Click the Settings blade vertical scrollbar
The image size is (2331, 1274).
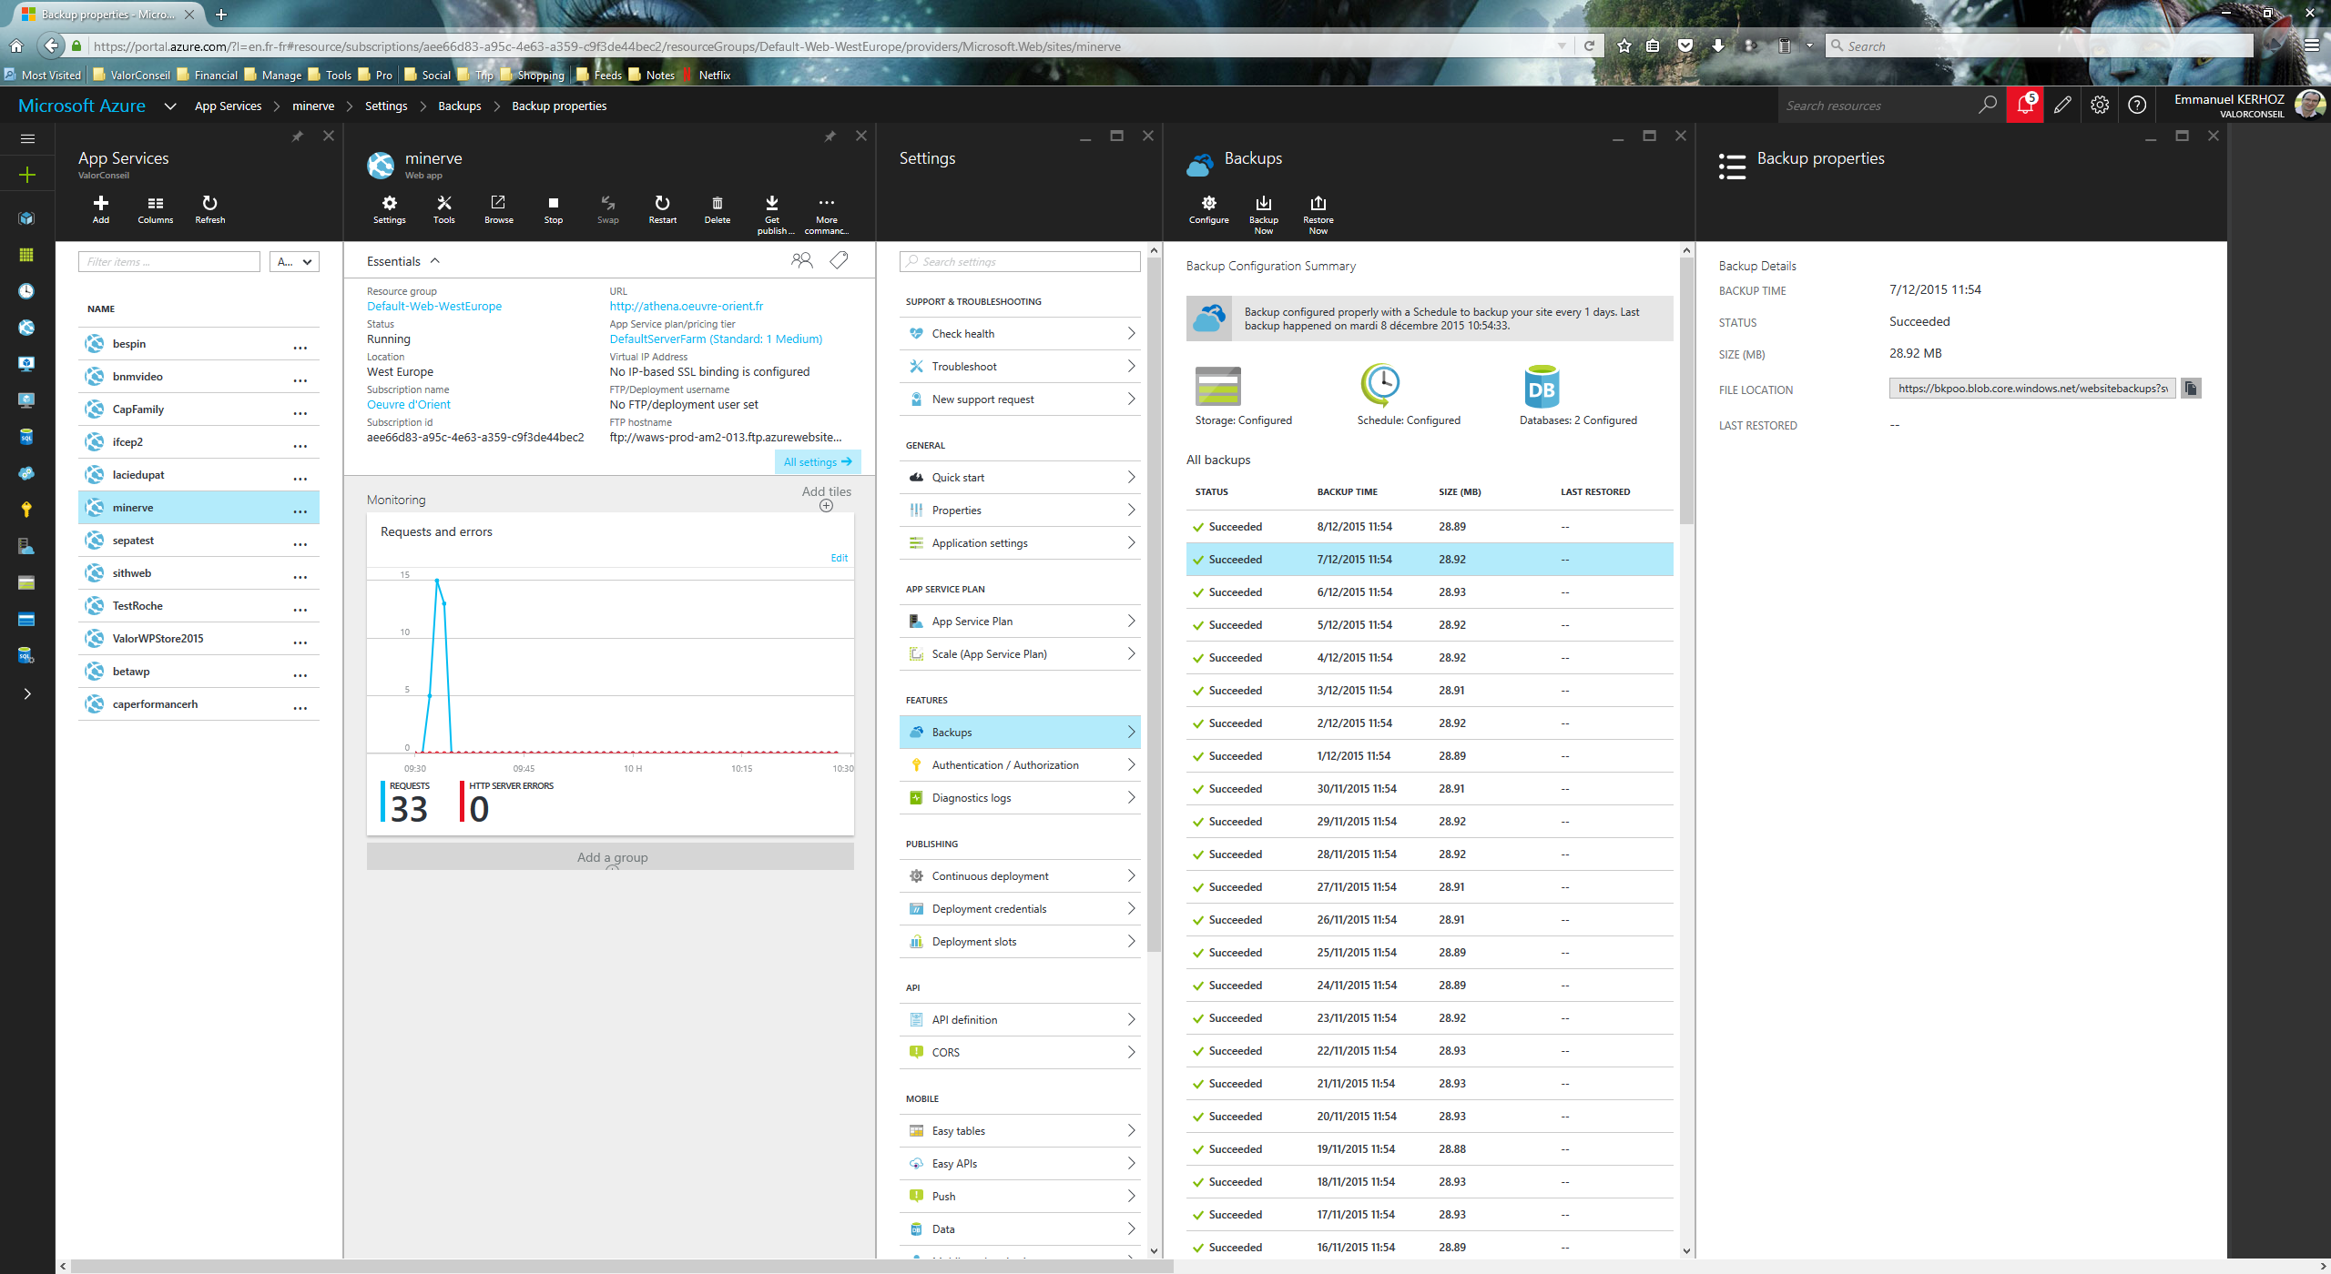[1154, 605]
